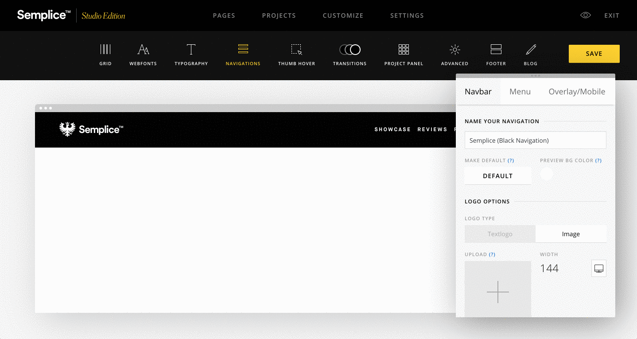The width and height of the screenshot is (637, 339).
Task: Select the Typography tool icon
Action: pos(191,50)
